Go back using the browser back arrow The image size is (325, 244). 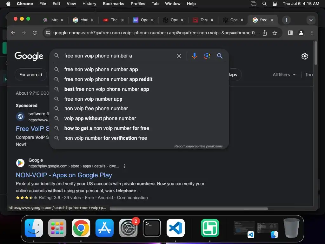click(x=13, y=33)
